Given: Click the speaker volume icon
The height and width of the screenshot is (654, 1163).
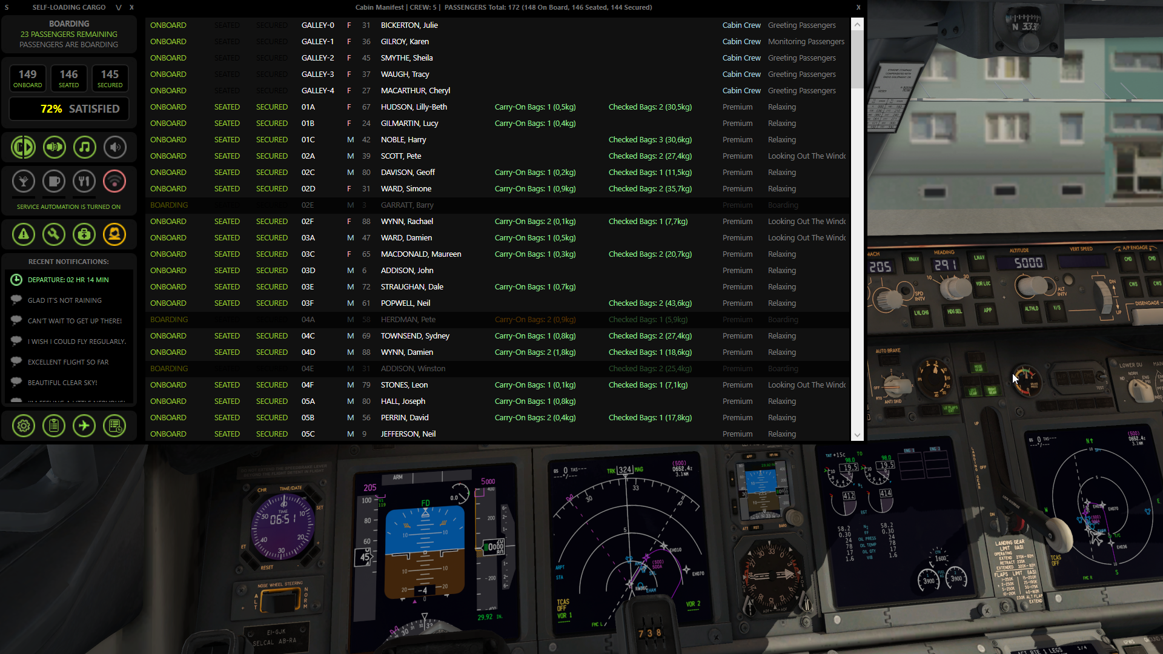Looking at the screenshot, I should (x=114, y=147).
